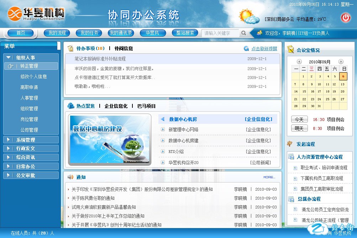Image resolution: width=357 pixels, height=238 pixels.
Task: Collapse the 组织人事 menu section
Action: pos(9,57)
